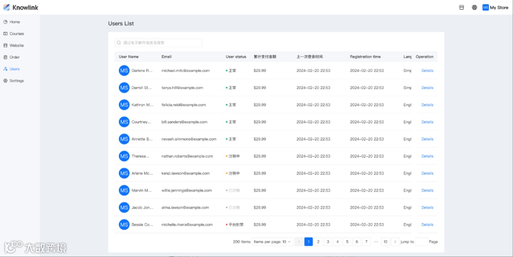Click the next page arrow
Screen dimensions: 513x257
(395, 242)
